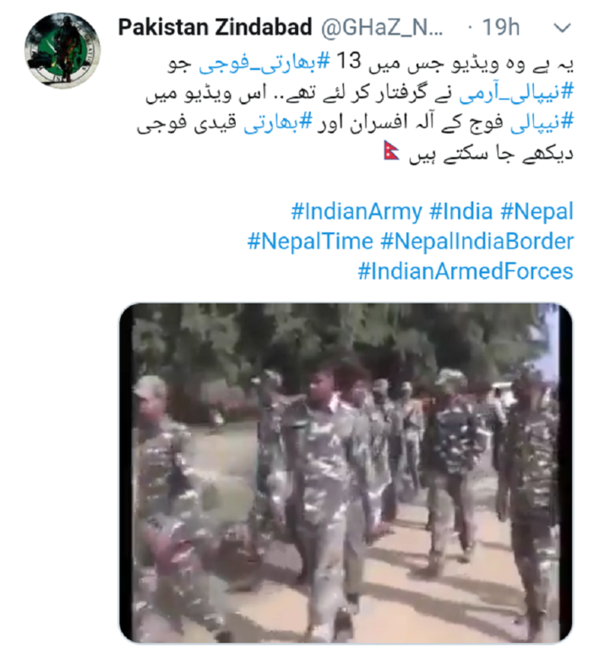This screenshot has height=649, width=594.
Task: Expand the tweet options chevron
Action: [x=562, y=28]
